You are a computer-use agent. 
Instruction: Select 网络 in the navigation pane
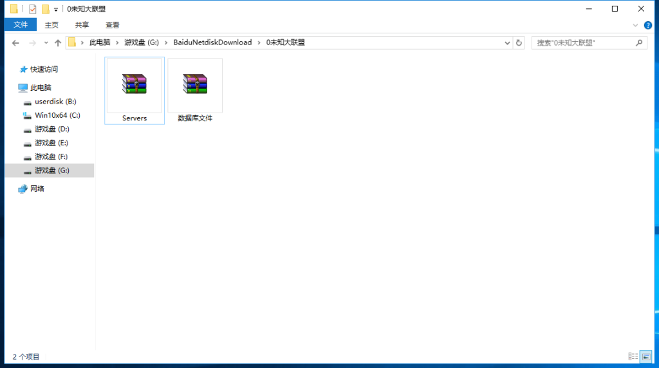tap(37, 189)
